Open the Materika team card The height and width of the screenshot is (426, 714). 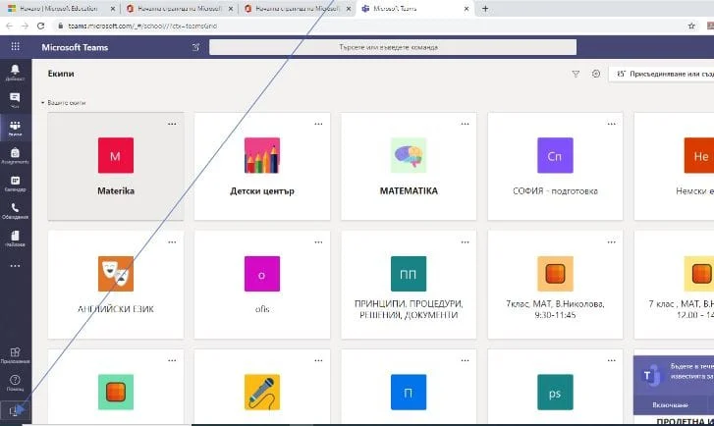(116, 167)
